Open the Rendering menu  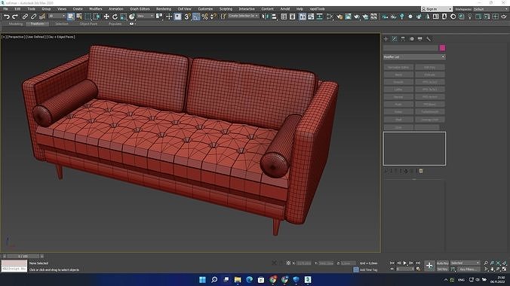[x=164, y=9]
